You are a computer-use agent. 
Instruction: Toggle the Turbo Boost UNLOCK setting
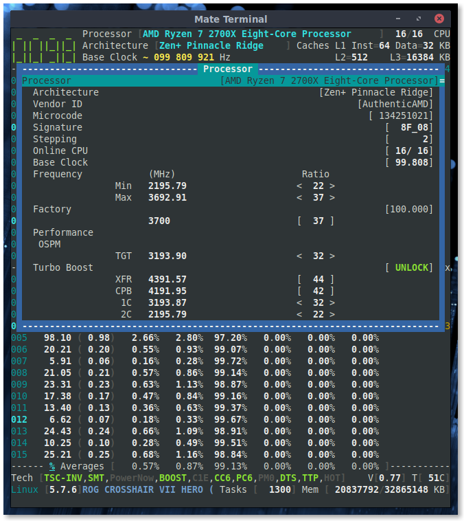coord(409,268)
